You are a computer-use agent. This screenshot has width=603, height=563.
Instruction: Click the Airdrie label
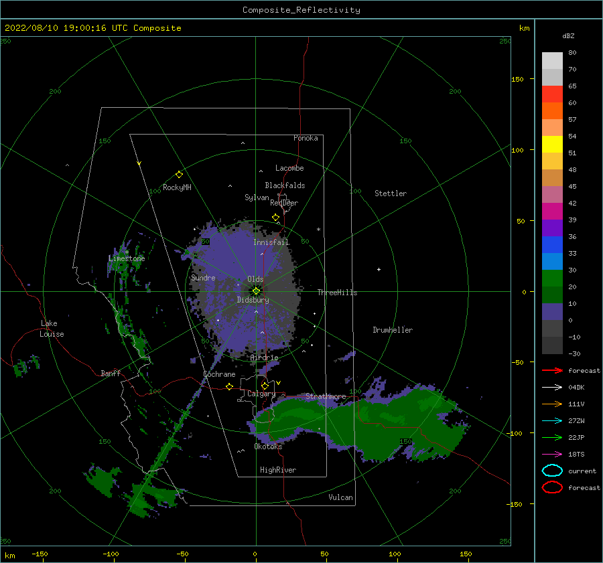pos(264,357)
